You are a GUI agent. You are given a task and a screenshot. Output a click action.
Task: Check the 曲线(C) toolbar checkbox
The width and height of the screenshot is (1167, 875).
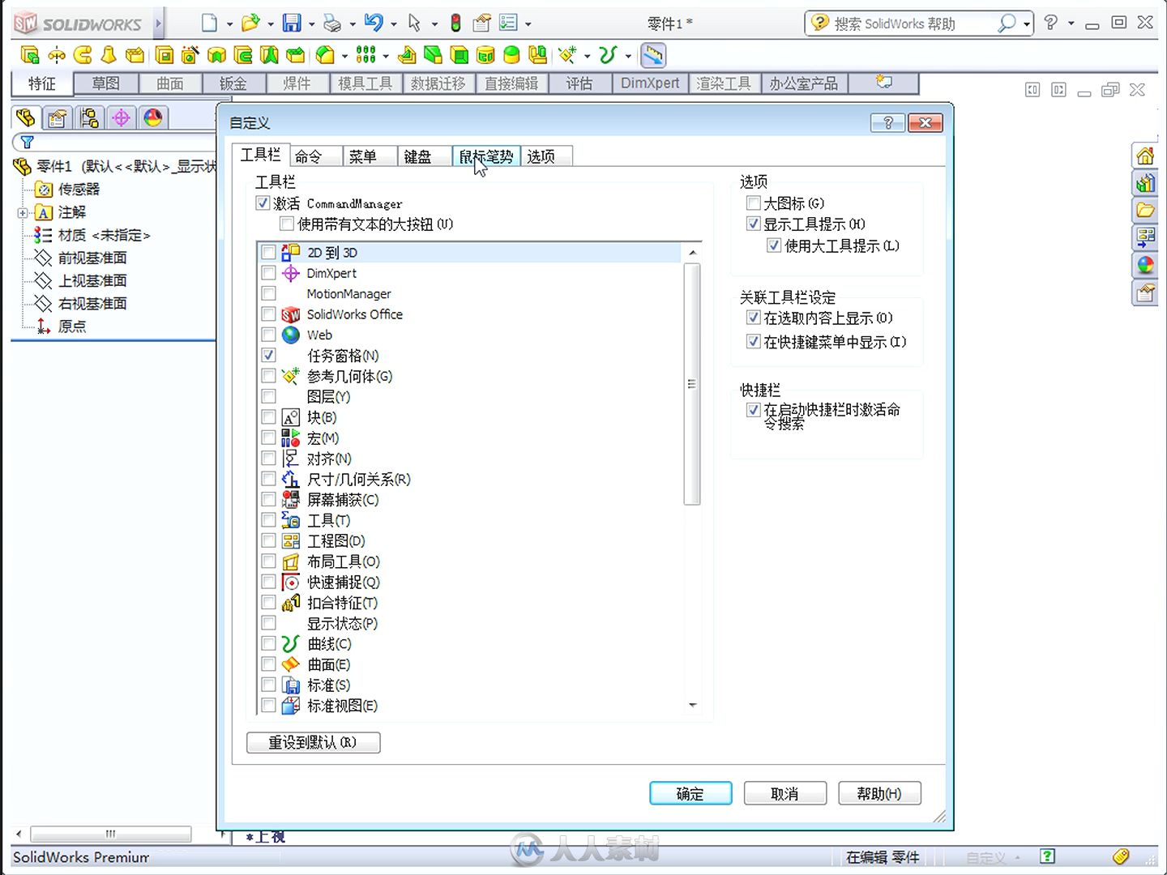tap(269, 643)
